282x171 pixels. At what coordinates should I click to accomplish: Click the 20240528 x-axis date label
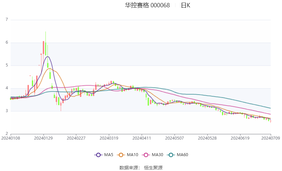[x=207, y=138]
